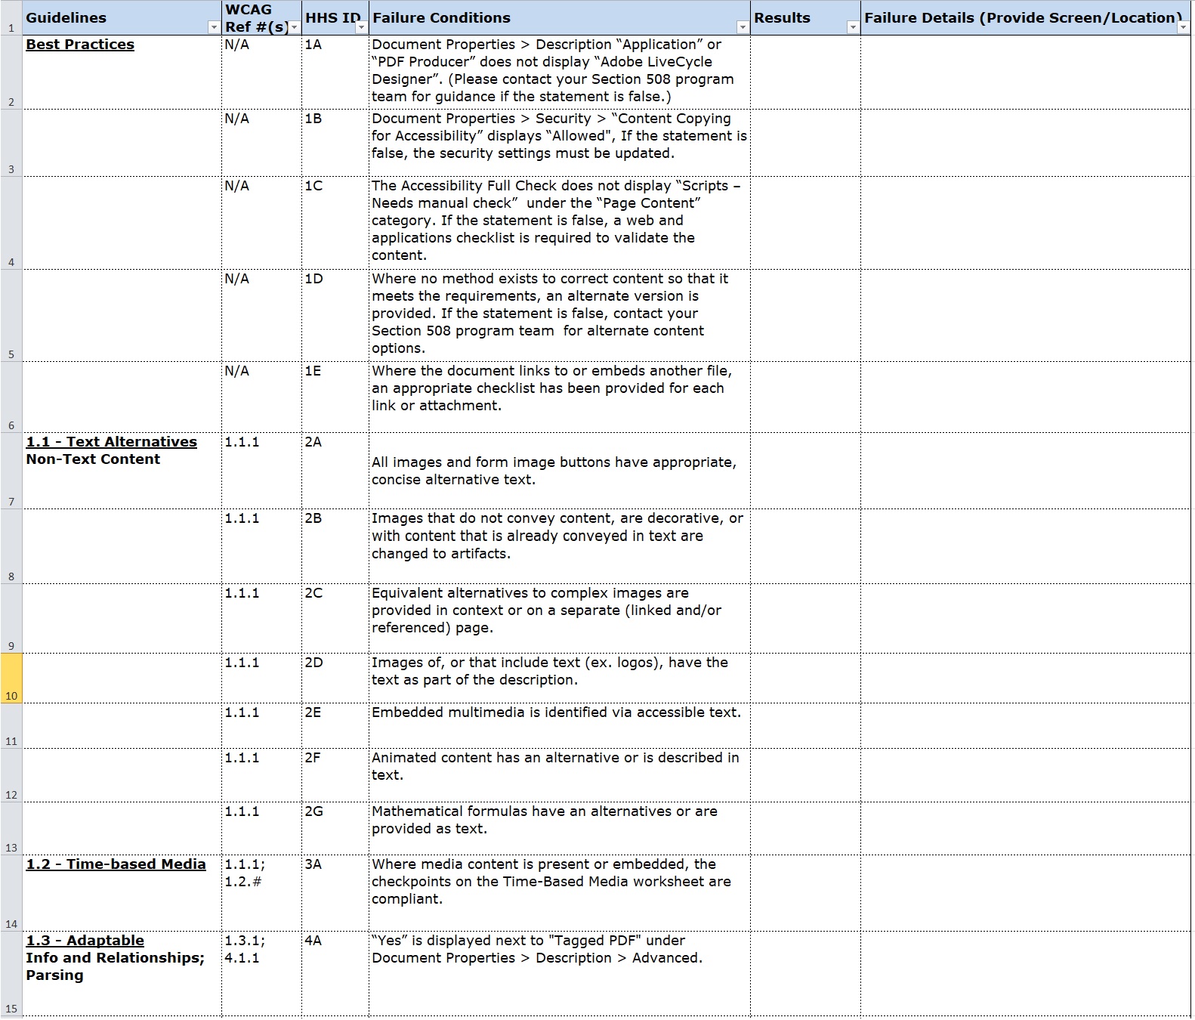The width and height of the screenshot is (1195, 1020).
Task: Select the HHS ID cell 2A
Action: tap(335, 471)
